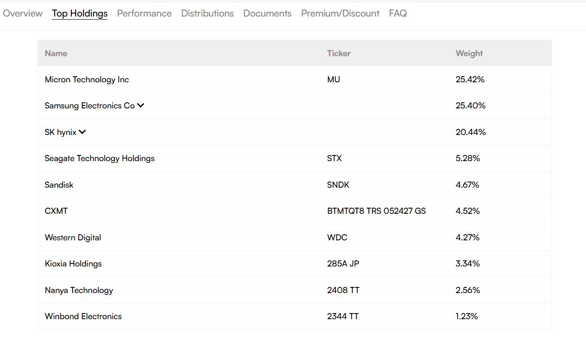586x337 pixels.
Task: Select the Nanya Technology name
Action: [79, 290]
